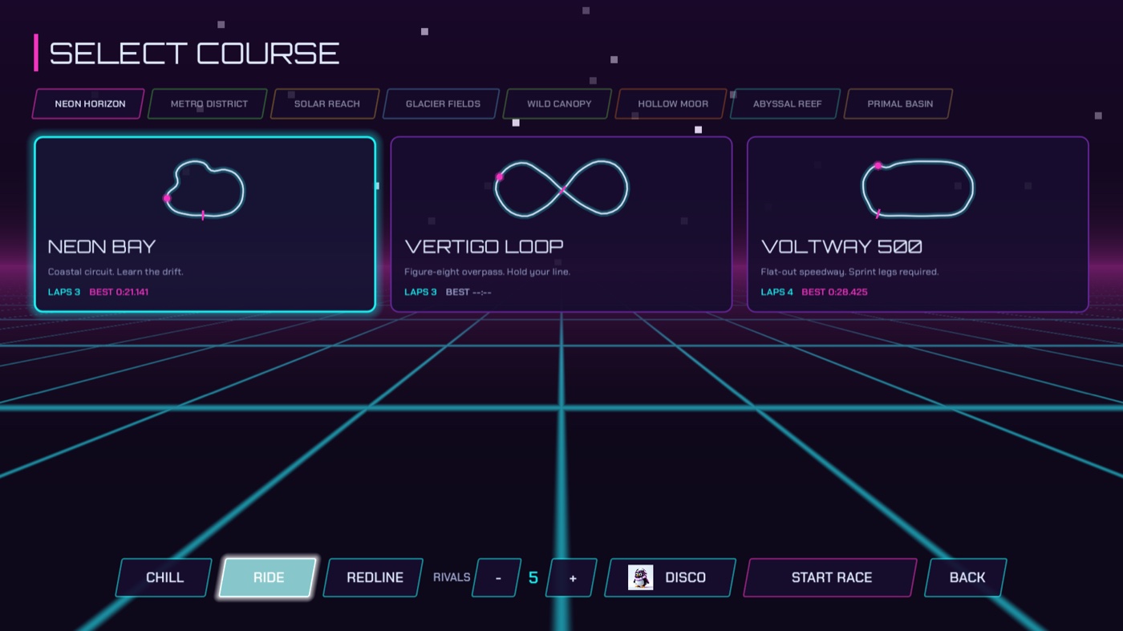Click the Select Course heading
The image size is (1123, 631).
point(194,53)
